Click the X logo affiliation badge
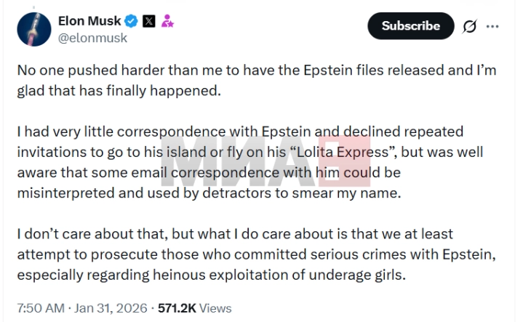This screenshot has width=531, height=322. 148,21
